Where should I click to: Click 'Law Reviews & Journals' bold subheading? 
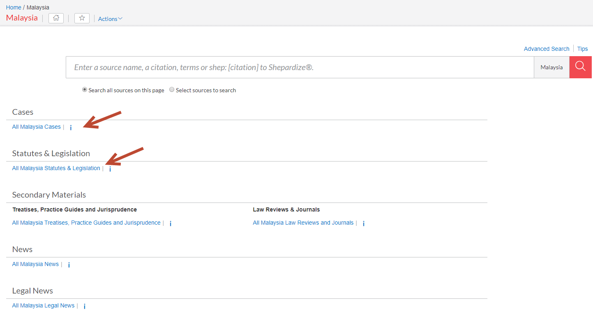click(286, 209)
